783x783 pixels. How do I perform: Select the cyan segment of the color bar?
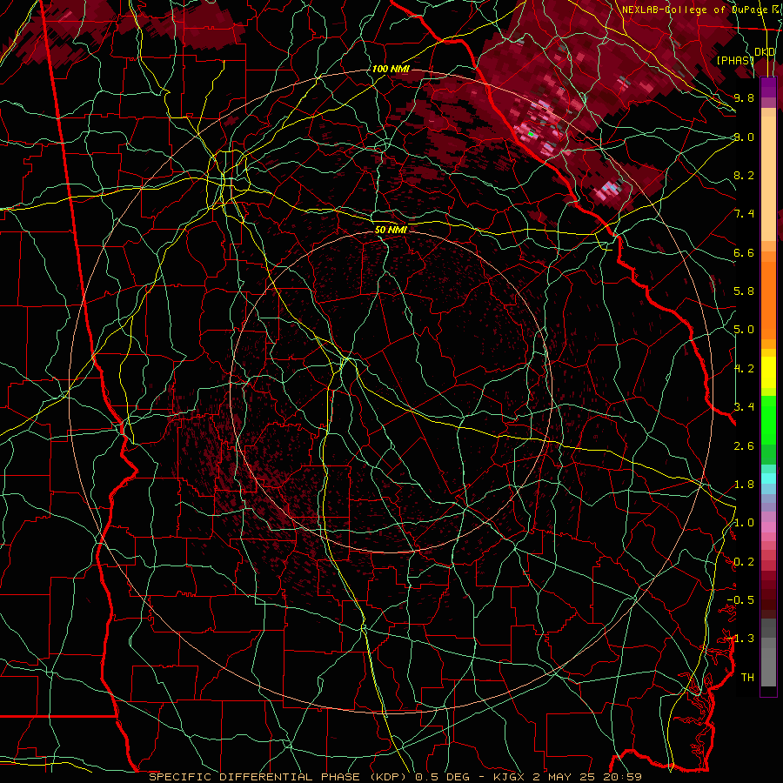(768, 478)
